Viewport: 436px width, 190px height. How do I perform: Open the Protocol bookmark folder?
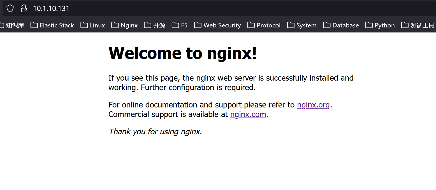pos(264,25)
